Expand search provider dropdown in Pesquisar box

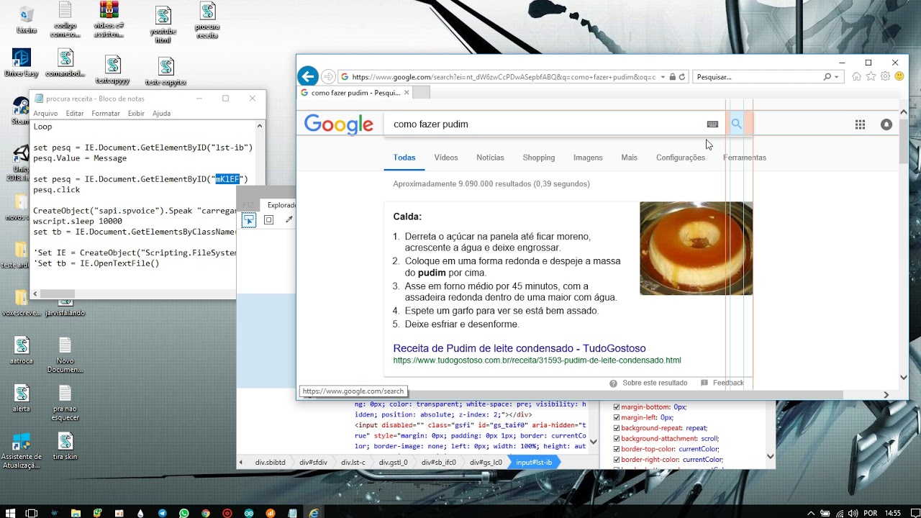838,77
